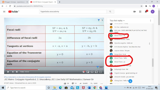Open the #UnacademyJEE hashtag link
This screenshot has width=160, height=90.
click(31, 77)
